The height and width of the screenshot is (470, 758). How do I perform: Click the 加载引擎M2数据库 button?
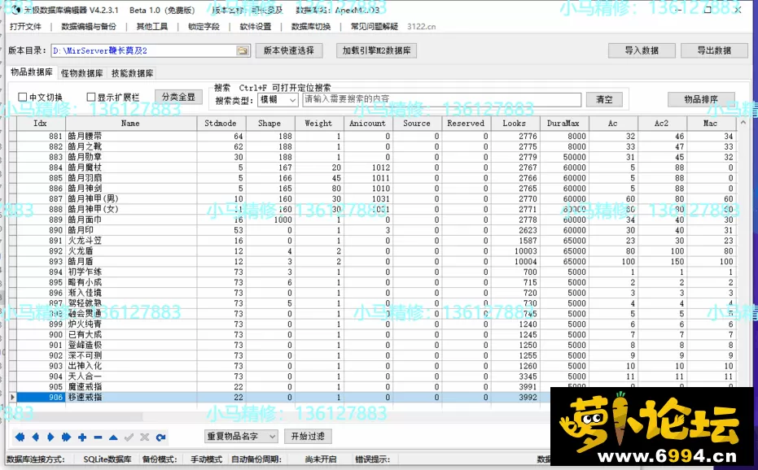click(376, 50)
